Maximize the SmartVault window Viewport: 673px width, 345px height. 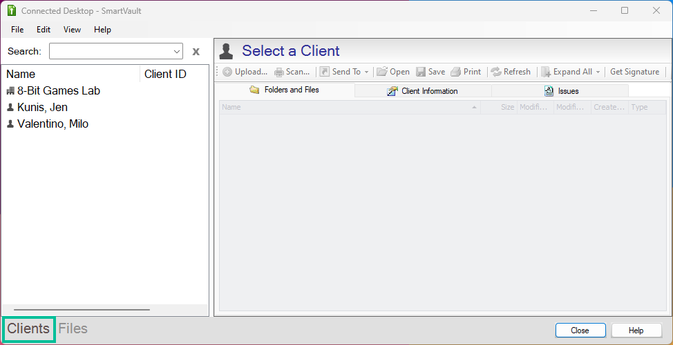625,11
